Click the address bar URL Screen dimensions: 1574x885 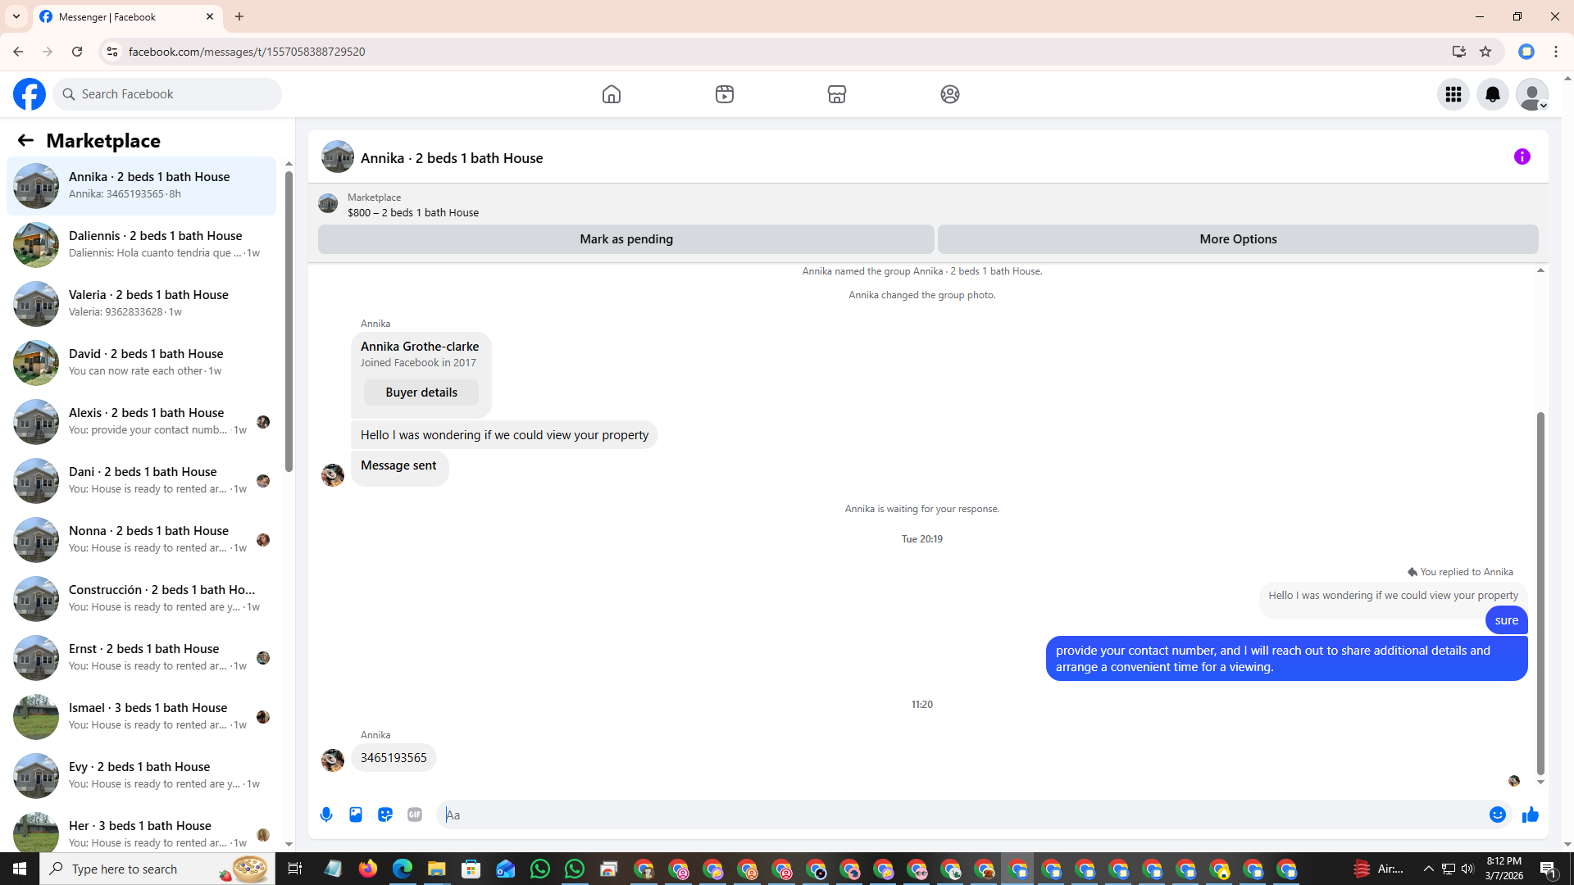247,52
